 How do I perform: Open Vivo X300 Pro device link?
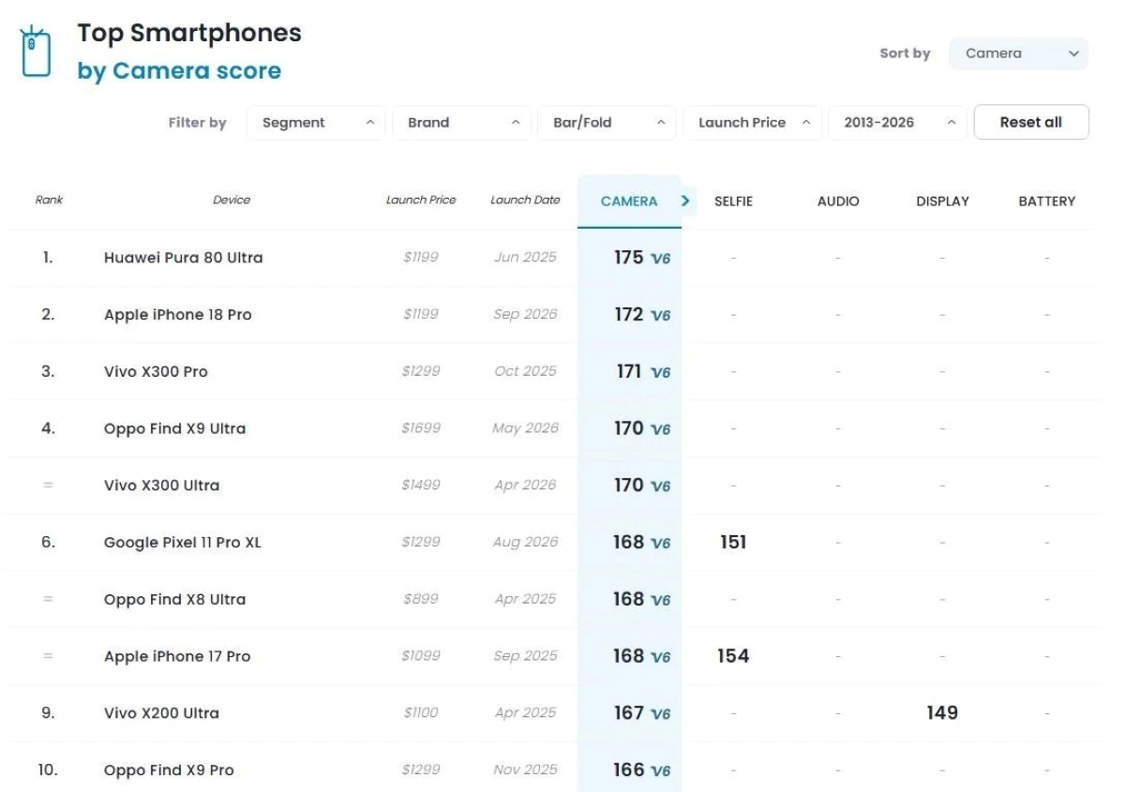tap(156, 372)
